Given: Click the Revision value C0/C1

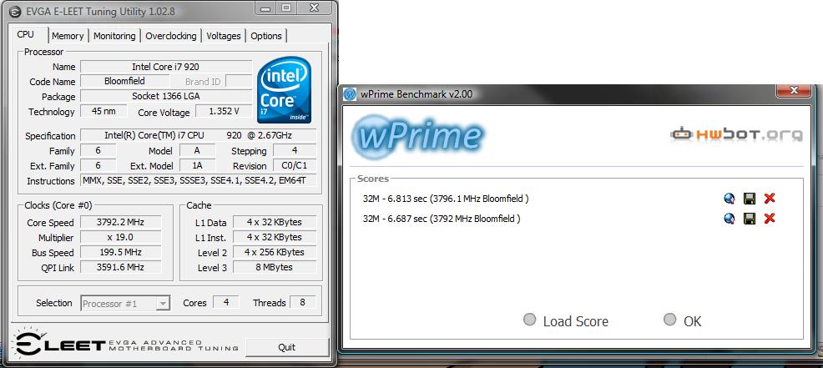Looking at the screenshot, I should pyautogui.click(x=295, y=165).
